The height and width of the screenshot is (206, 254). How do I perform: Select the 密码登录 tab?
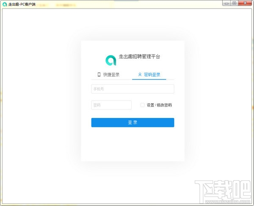[x=149, y=74]
